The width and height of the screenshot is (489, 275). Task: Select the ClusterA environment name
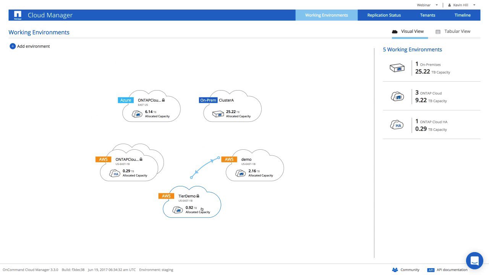(x=226, y=100)
